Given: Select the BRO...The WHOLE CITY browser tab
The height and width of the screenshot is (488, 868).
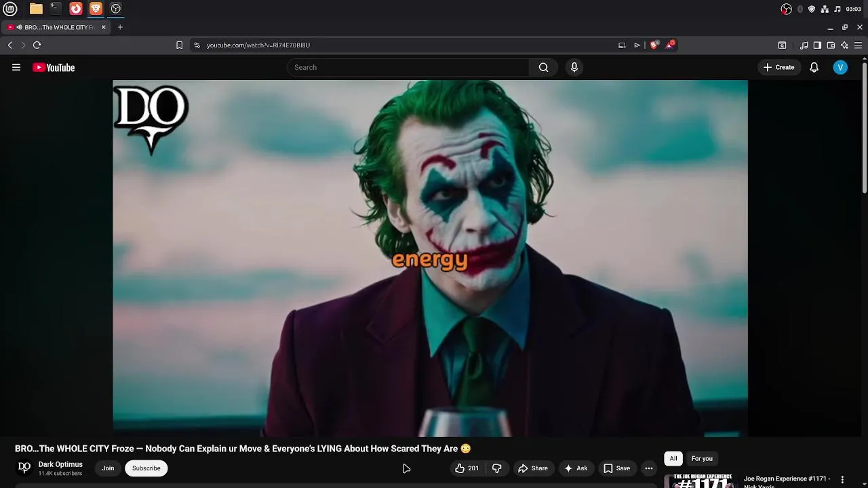Looking at the screenshot, I should pyautogui.click(x=56, y=27).
